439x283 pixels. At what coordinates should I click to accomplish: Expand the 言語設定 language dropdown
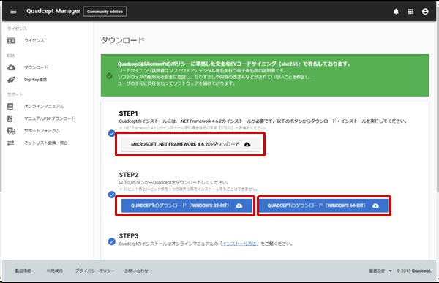click(380, 271)
